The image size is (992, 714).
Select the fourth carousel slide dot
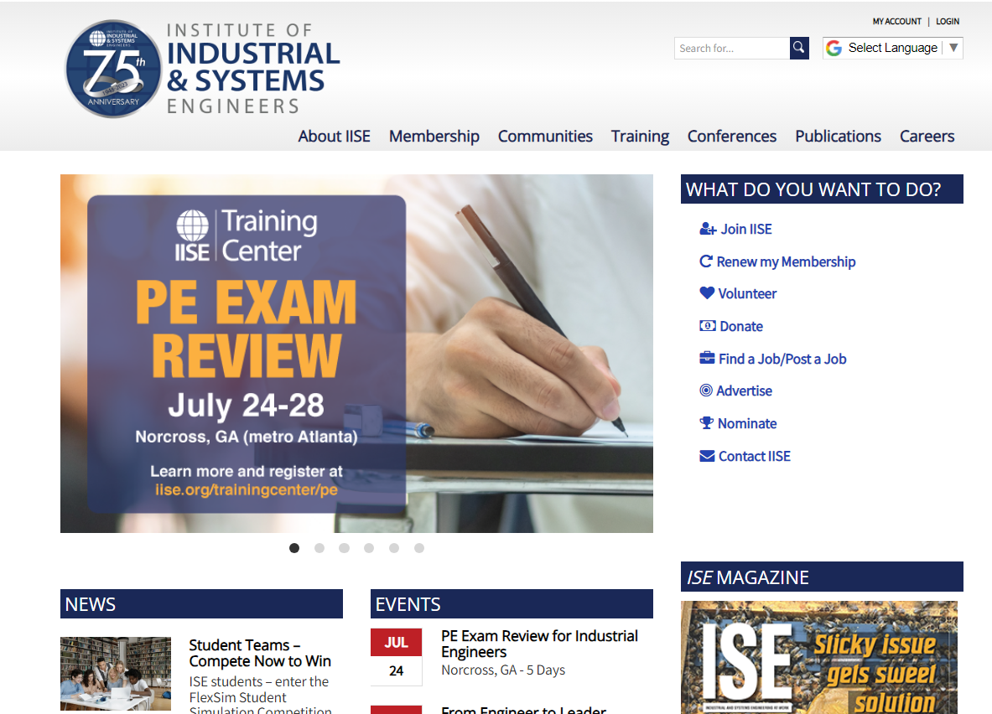369,548
